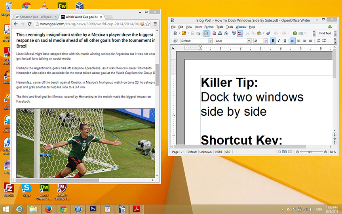Open Page Preview in Writer toolbar

[x=226, y=33]
